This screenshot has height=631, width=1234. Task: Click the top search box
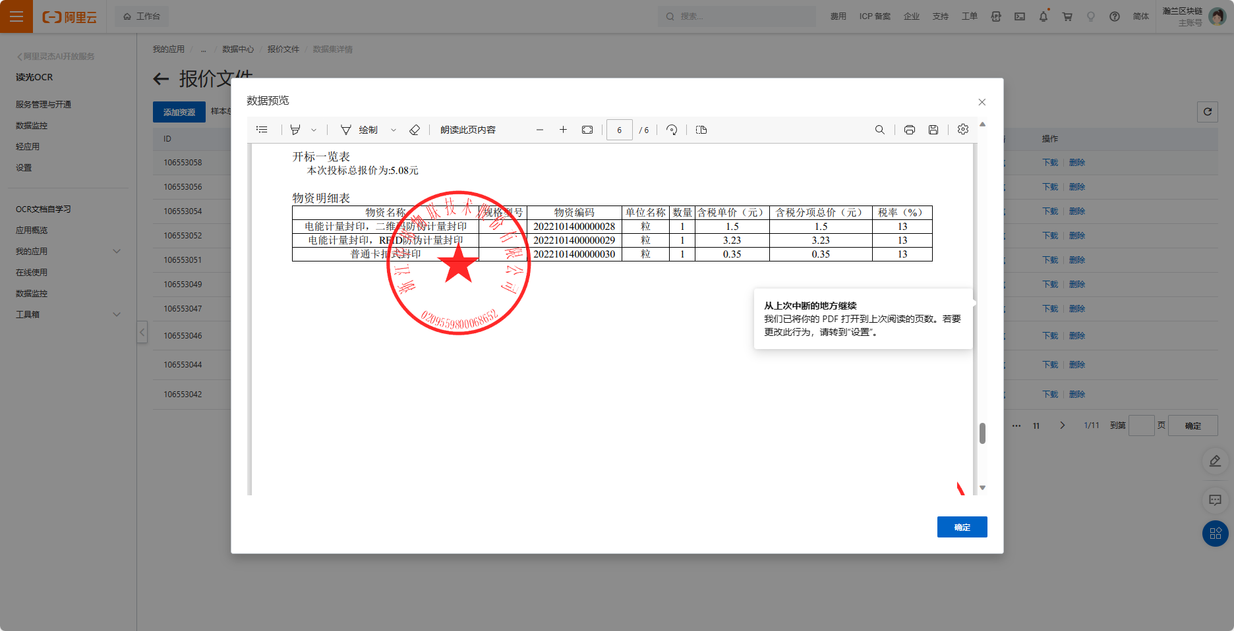coord(737,16)
